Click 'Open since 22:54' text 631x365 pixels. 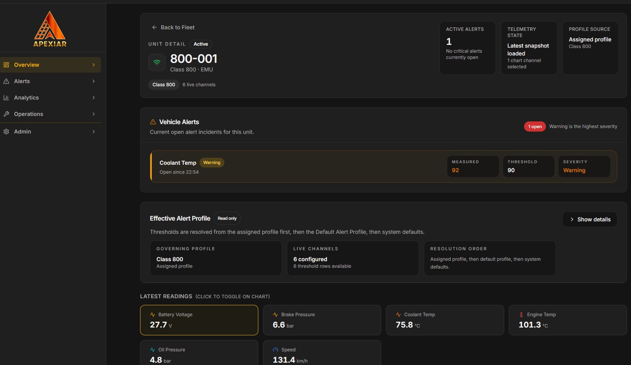click(x=179, y=172)
